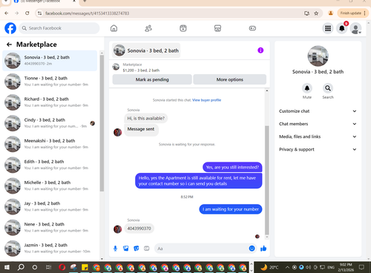Expand Media, files and links section
The width and height of the screenshot is (371, 273).
tap(318, 136)
